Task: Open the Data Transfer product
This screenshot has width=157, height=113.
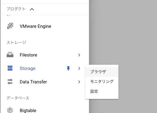Action: click(x=33, y=82)
